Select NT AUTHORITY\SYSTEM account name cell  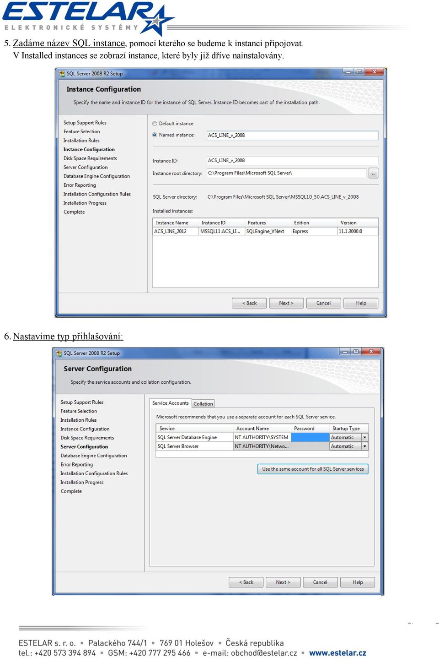[x=262, y=438]
